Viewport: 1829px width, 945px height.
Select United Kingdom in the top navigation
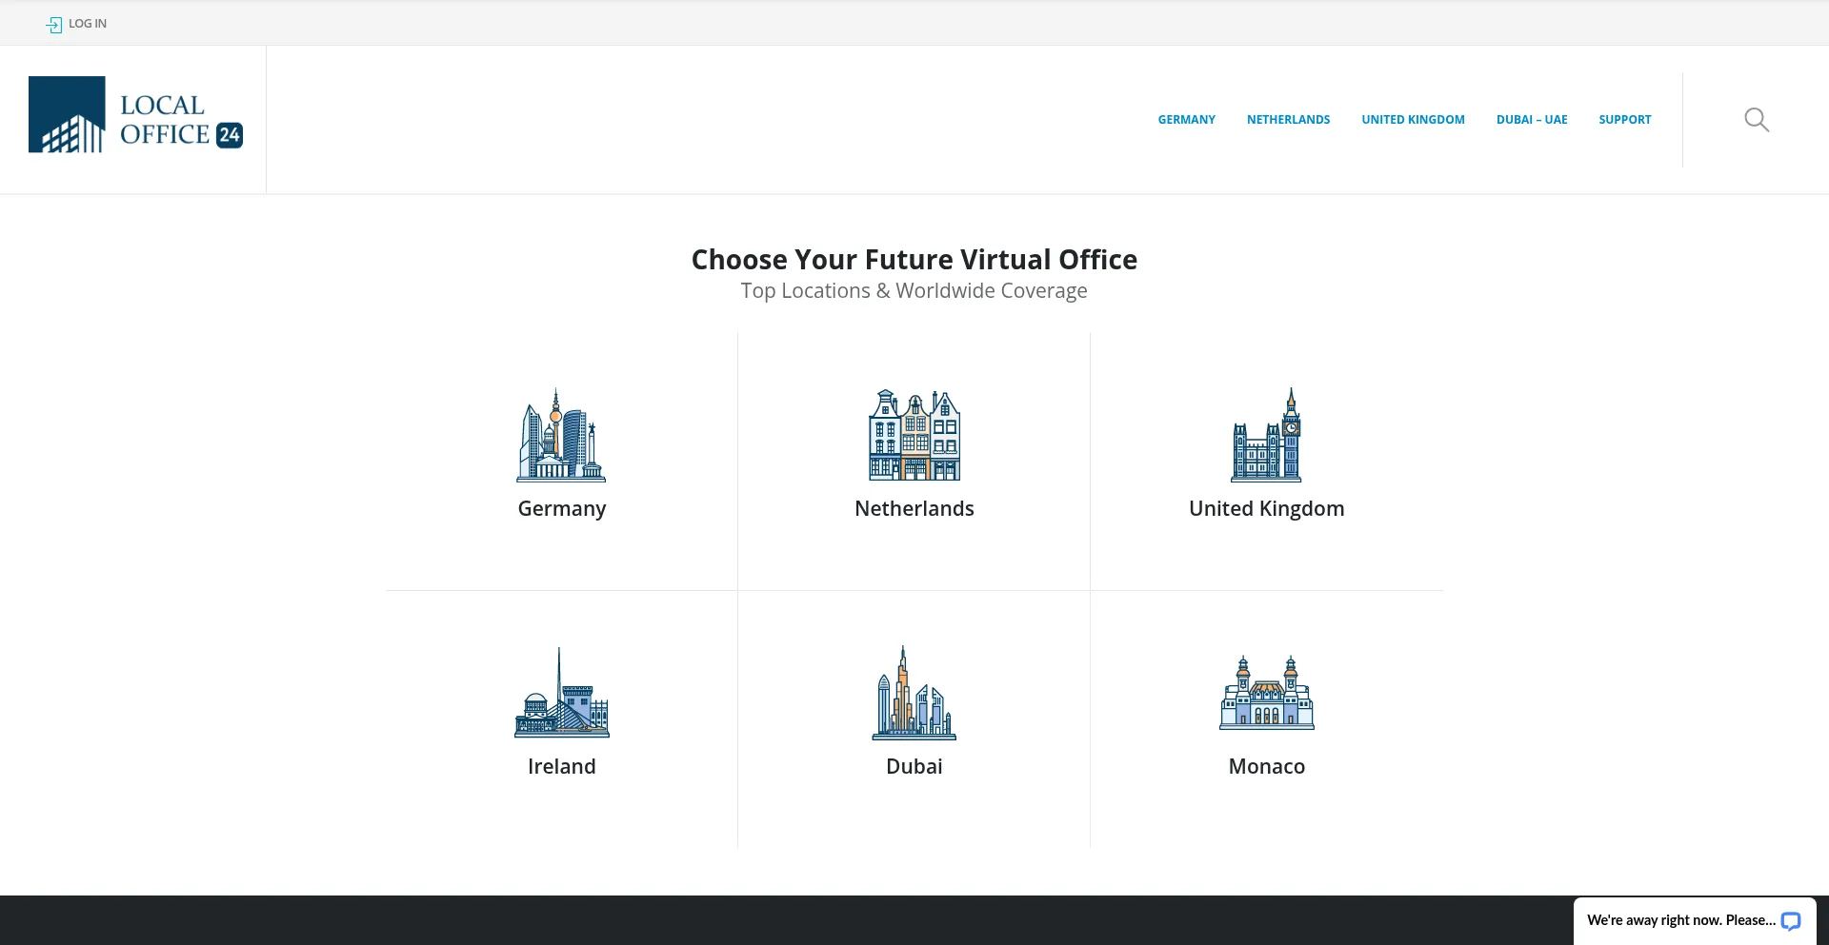[x=1413, y=120]
